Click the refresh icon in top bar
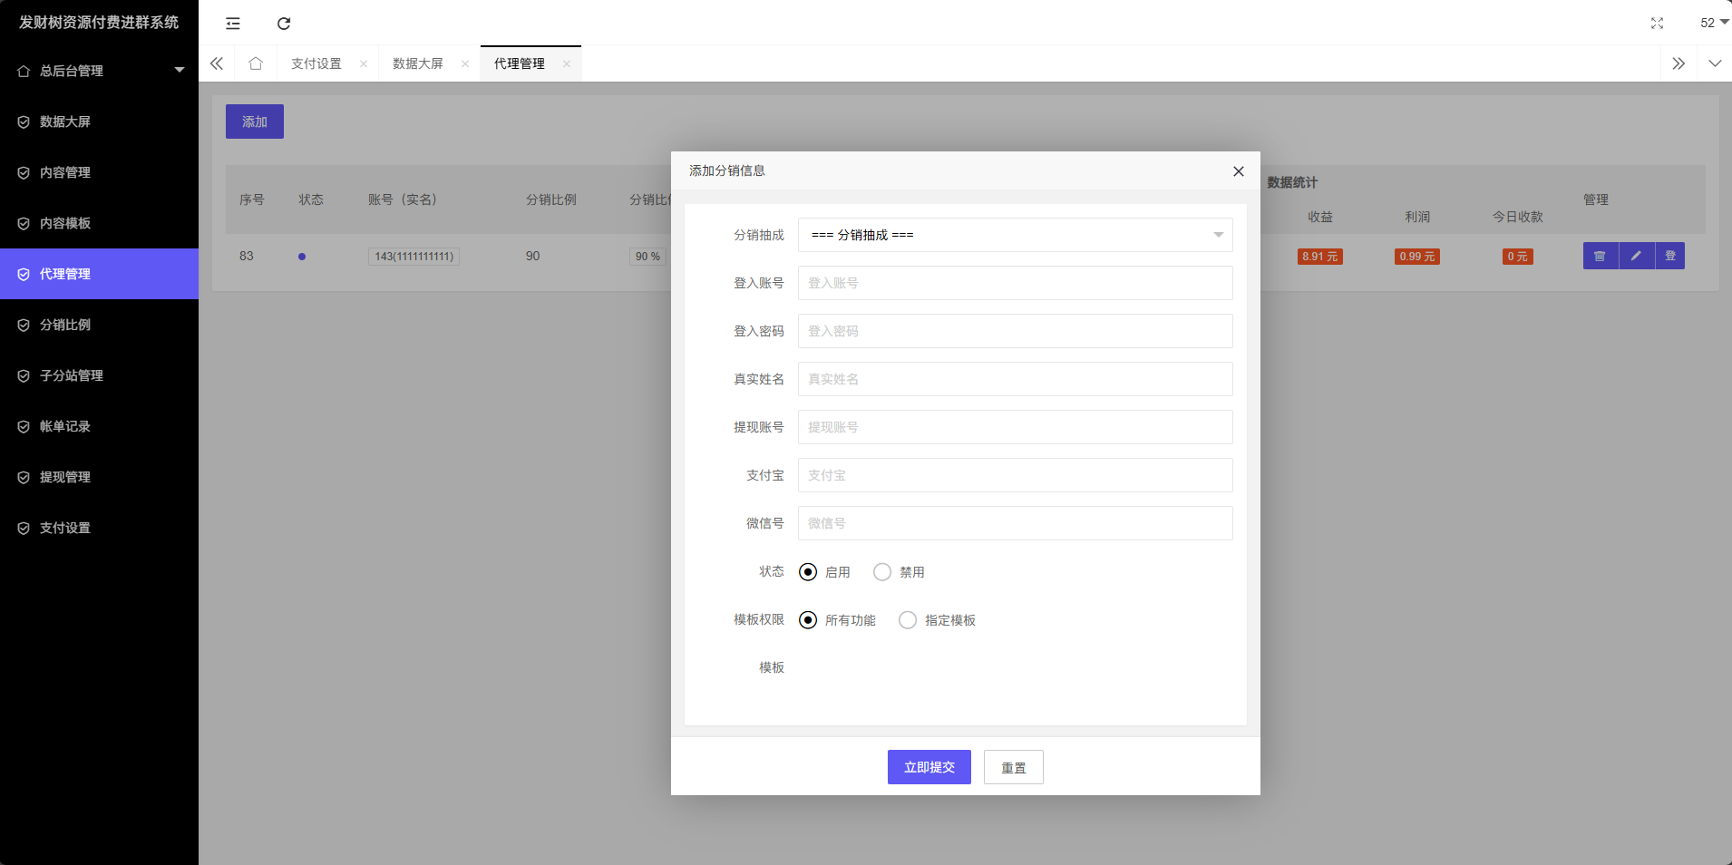This screenshot has width=1732, height=865. (x=284, y=24)
